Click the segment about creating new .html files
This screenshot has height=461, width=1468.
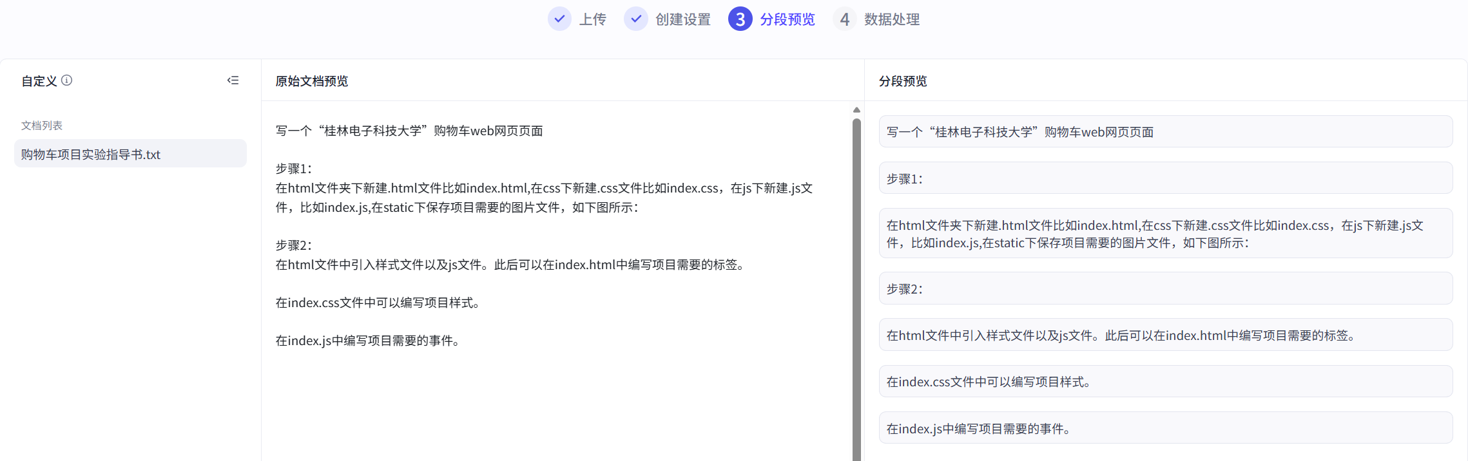pos(1165,234)
